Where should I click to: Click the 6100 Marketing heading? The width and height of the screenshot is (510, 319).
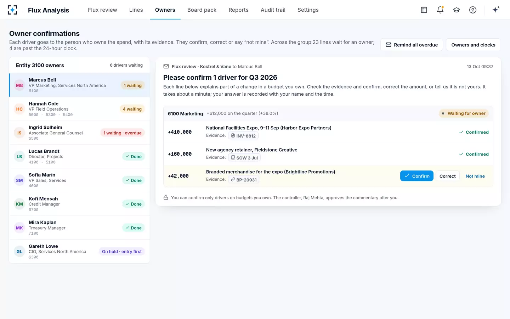(185, 113)
